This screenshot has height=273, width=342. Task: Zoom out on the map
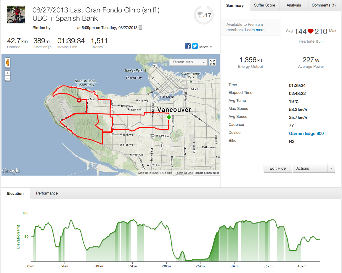pyautogui.click(x=8, y=78)
